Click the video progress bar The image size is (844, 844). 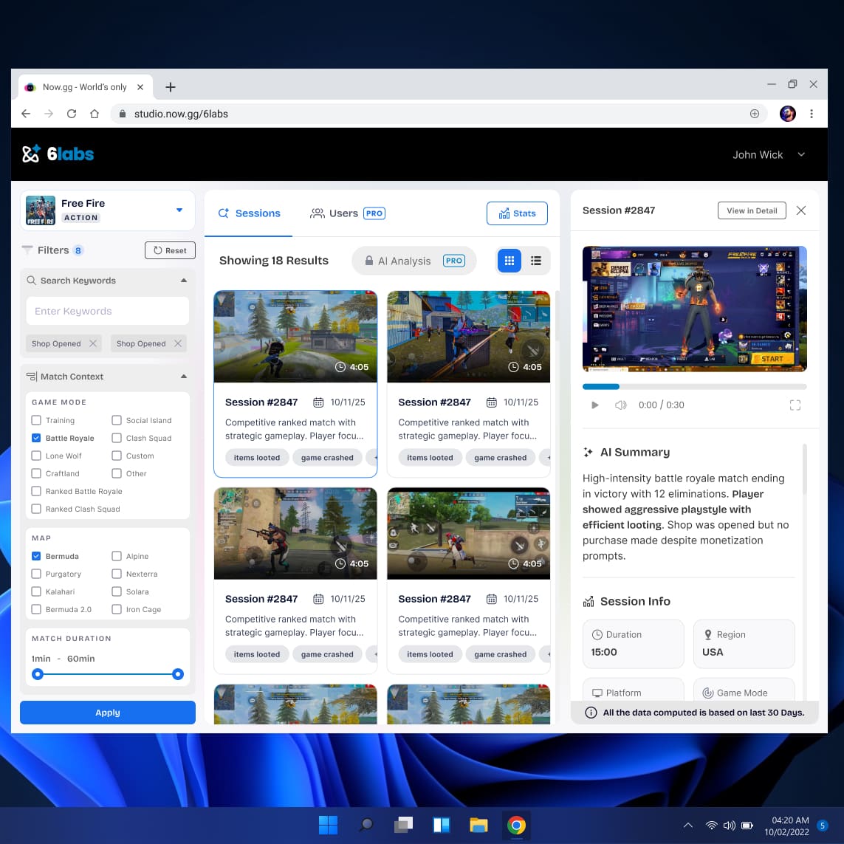coord(694,386)
